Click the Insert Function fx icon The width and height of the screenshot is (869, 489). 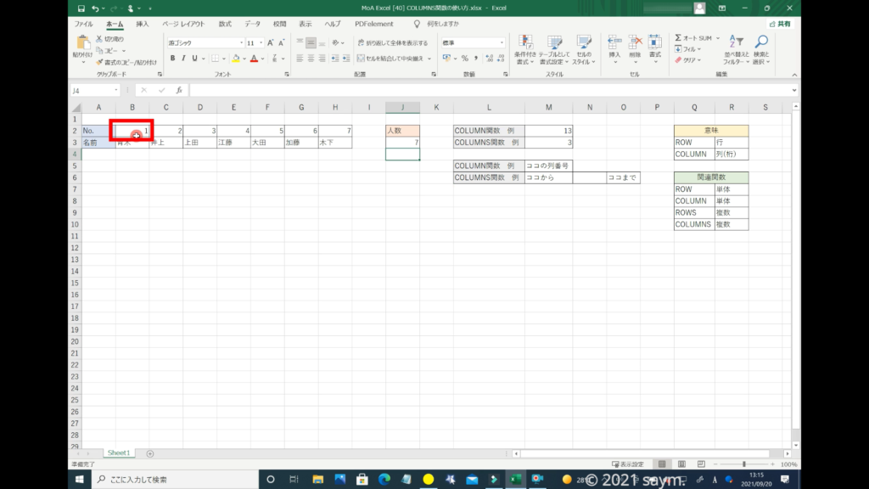pos(178,90)
